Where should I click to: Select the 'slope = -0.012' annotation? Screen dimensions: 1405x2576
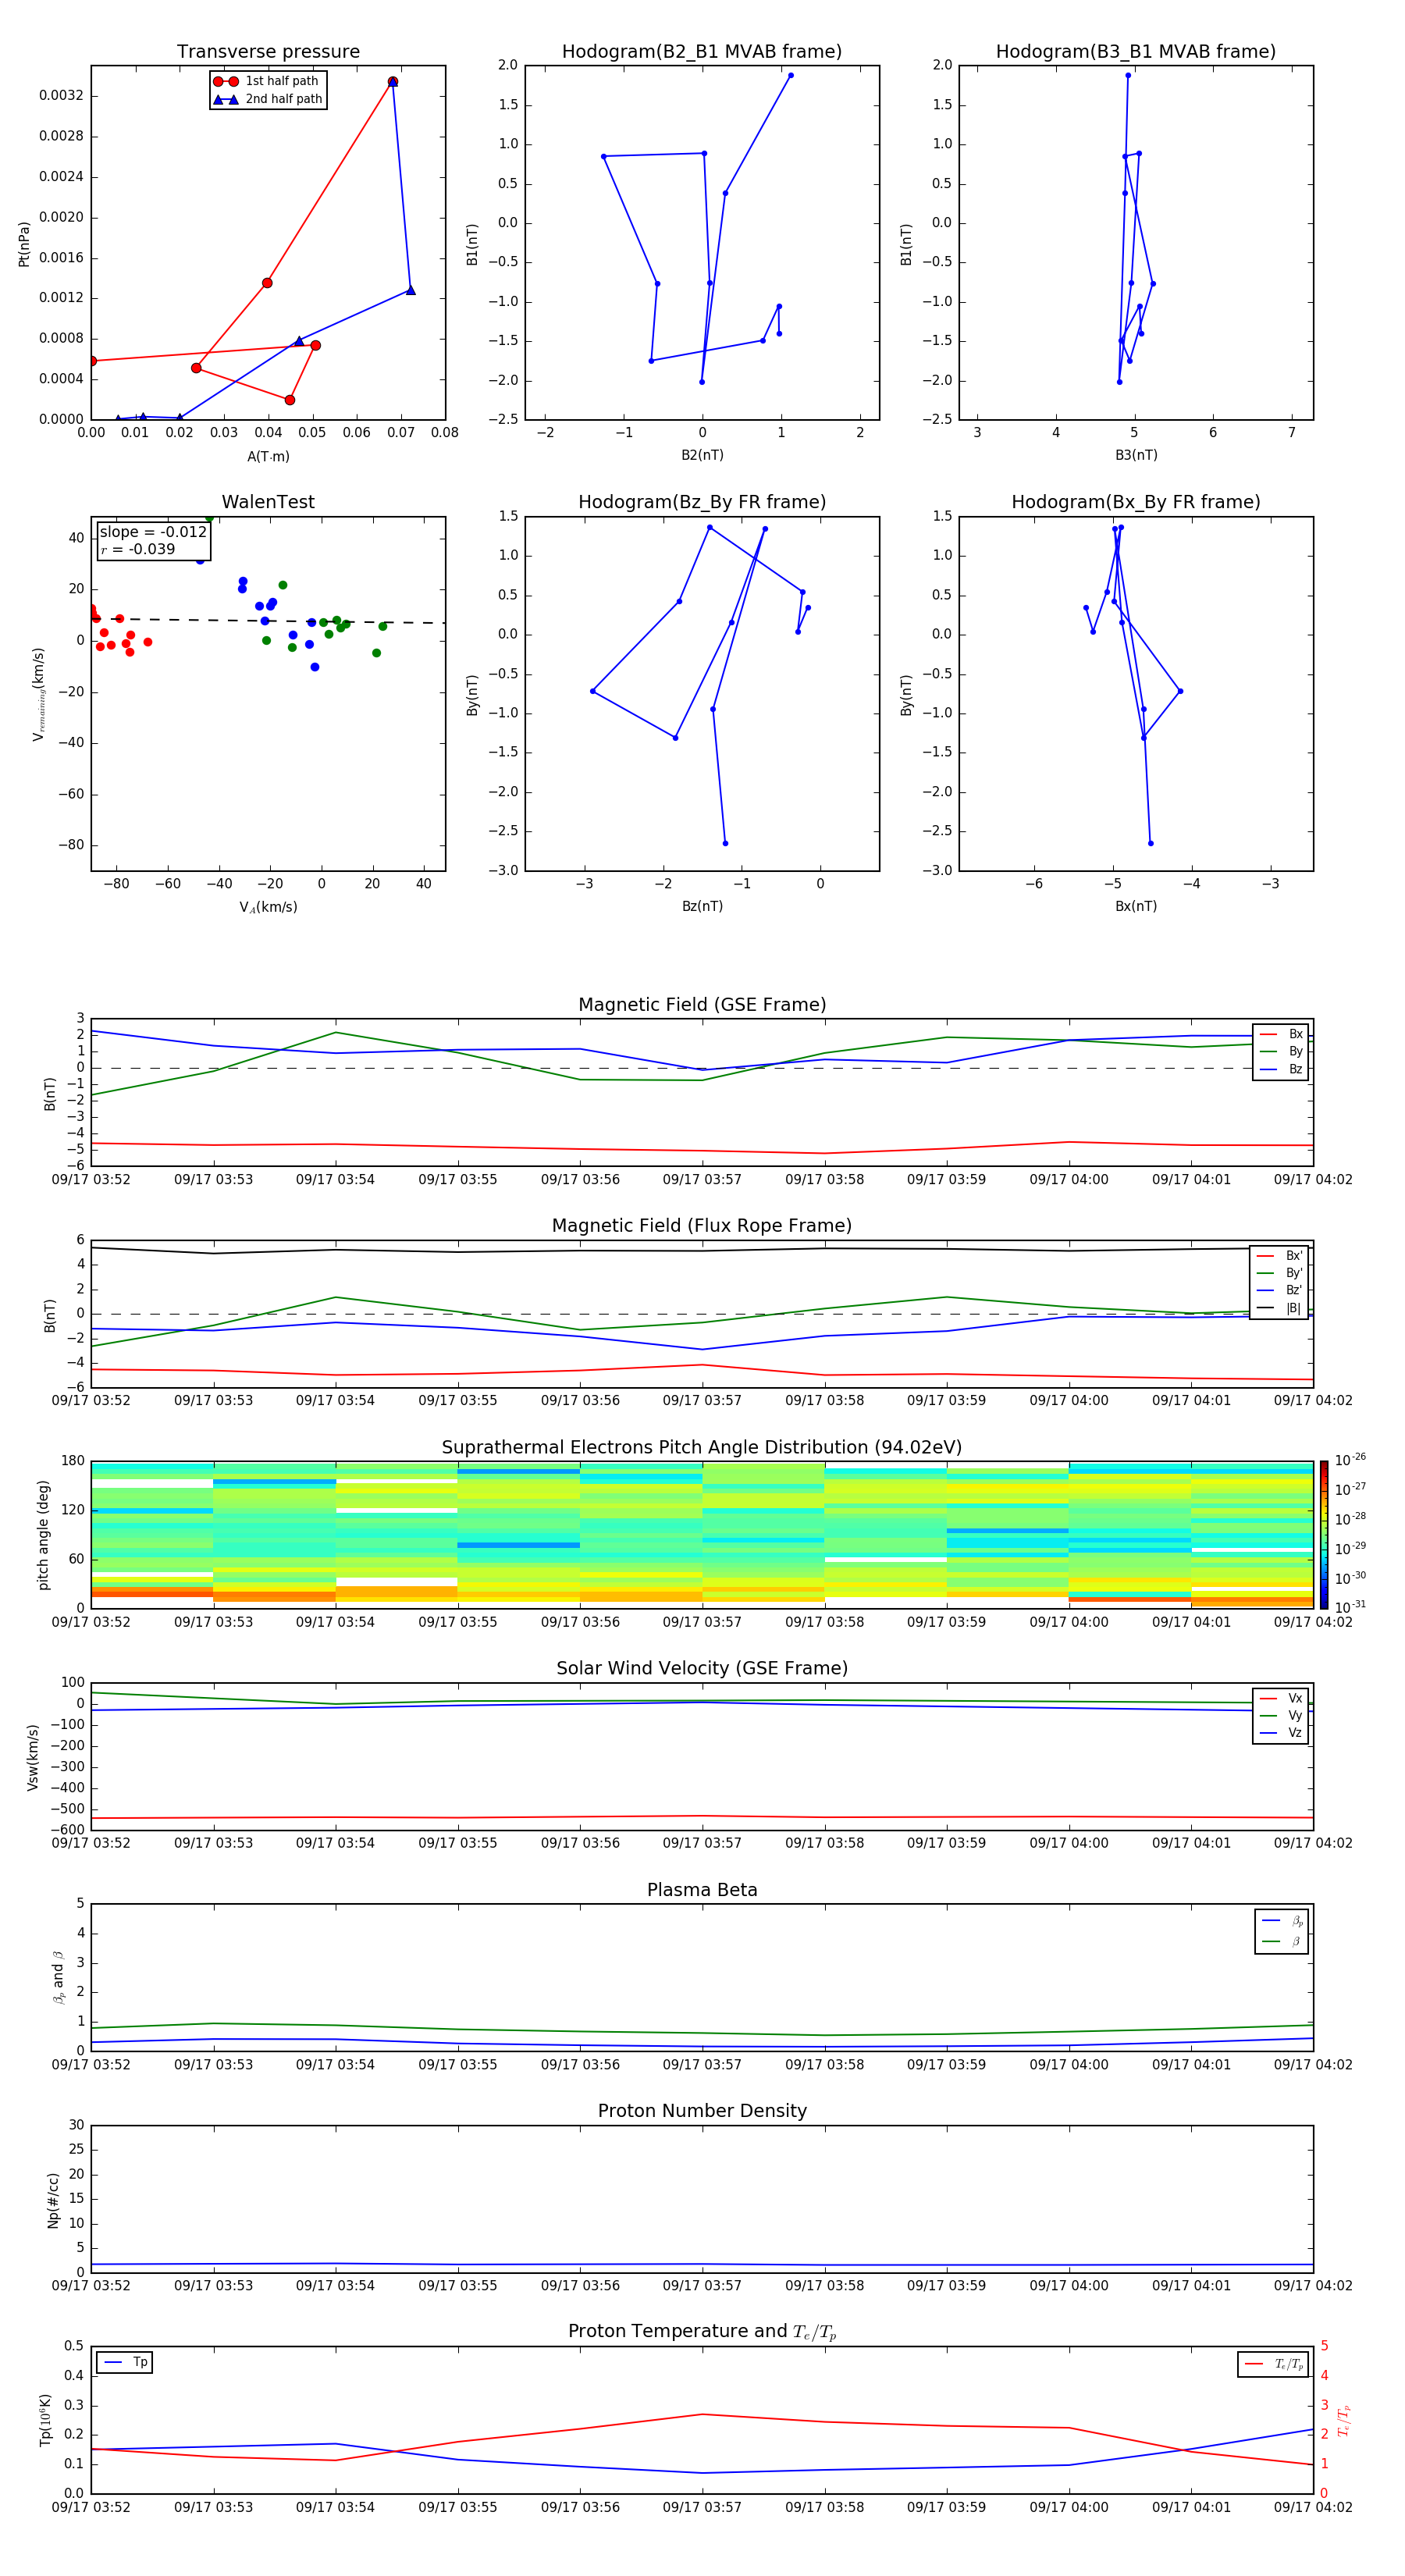pyautogui.click(x=153, y=532)
